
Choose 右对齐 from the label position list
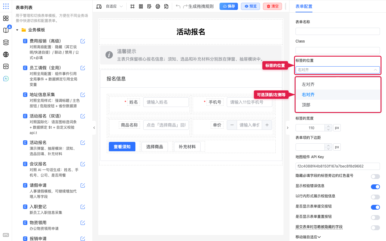coord(338,95)
